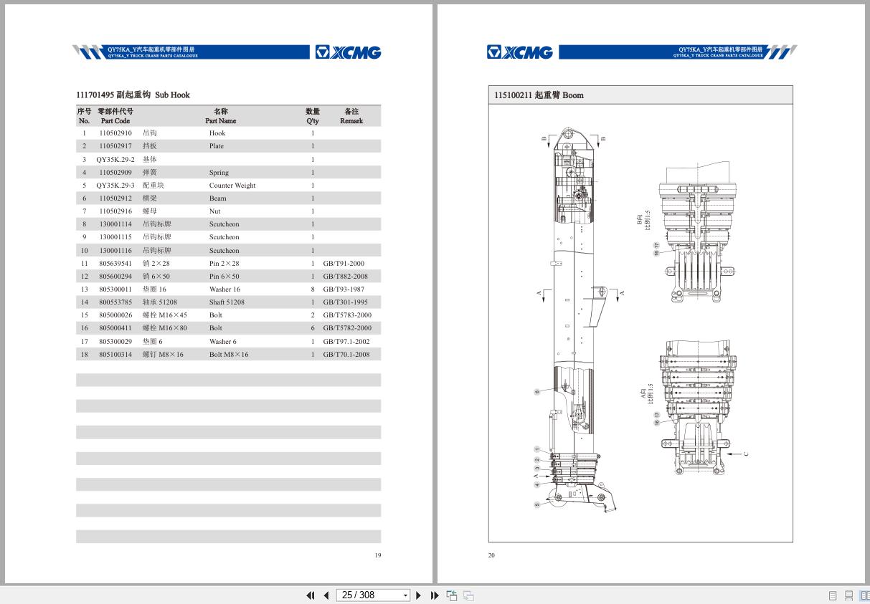The image size is (870, 604).
Task: Select part code 130001115
Action: tap(115, 237)
